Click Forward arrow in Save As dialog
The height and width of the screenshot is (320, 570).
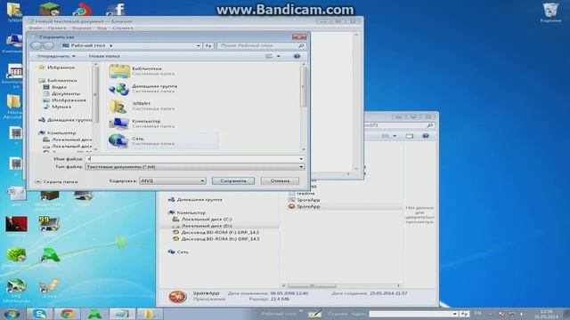48,45
